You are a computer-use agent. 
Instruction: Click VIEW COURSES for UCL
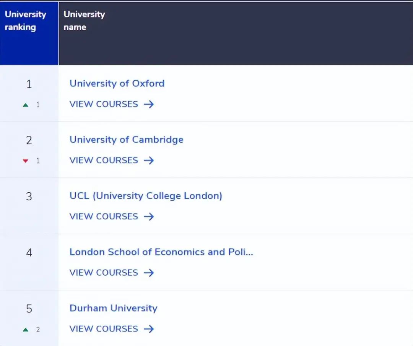pyautogui.click(x=104, y=216)
